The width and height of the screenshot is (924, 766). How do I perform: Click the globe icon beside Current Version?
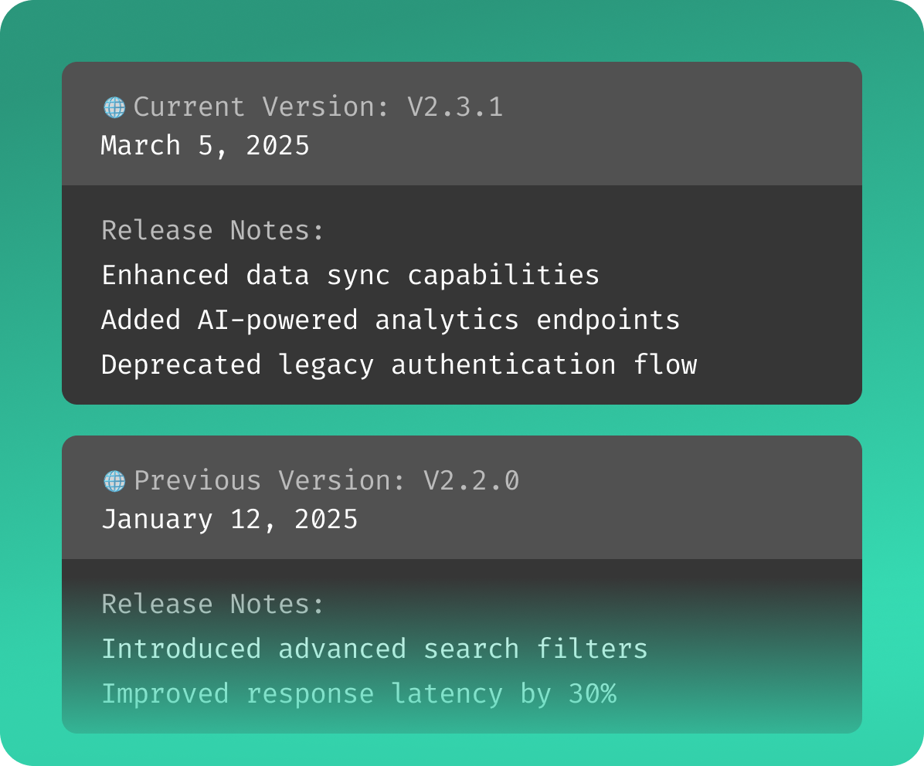(114, 107)
